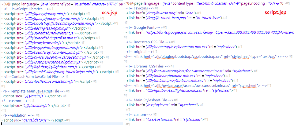Click the contactform.js script path
Viewport: 294px width, 127px height.
click(x=50, y=82)
